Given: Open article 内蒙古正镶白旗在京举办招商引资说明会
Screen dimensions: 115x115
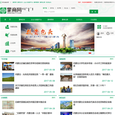Looking at the screenshot, I should click(x=33, y=63).
